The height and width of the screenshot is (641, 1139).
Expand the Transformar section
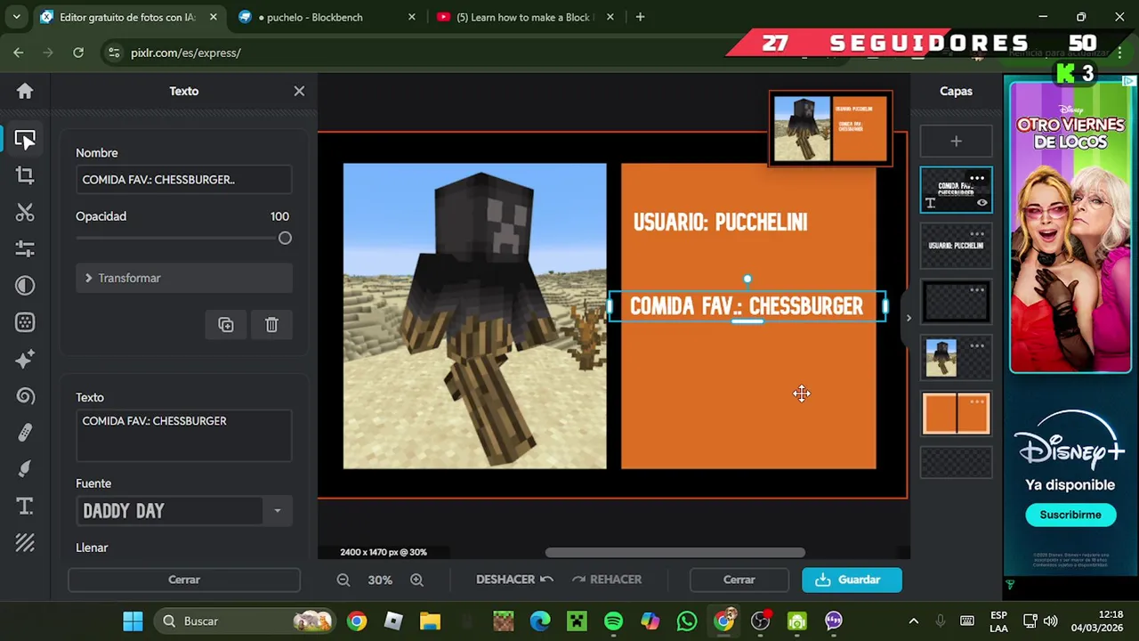coord(184,278)
